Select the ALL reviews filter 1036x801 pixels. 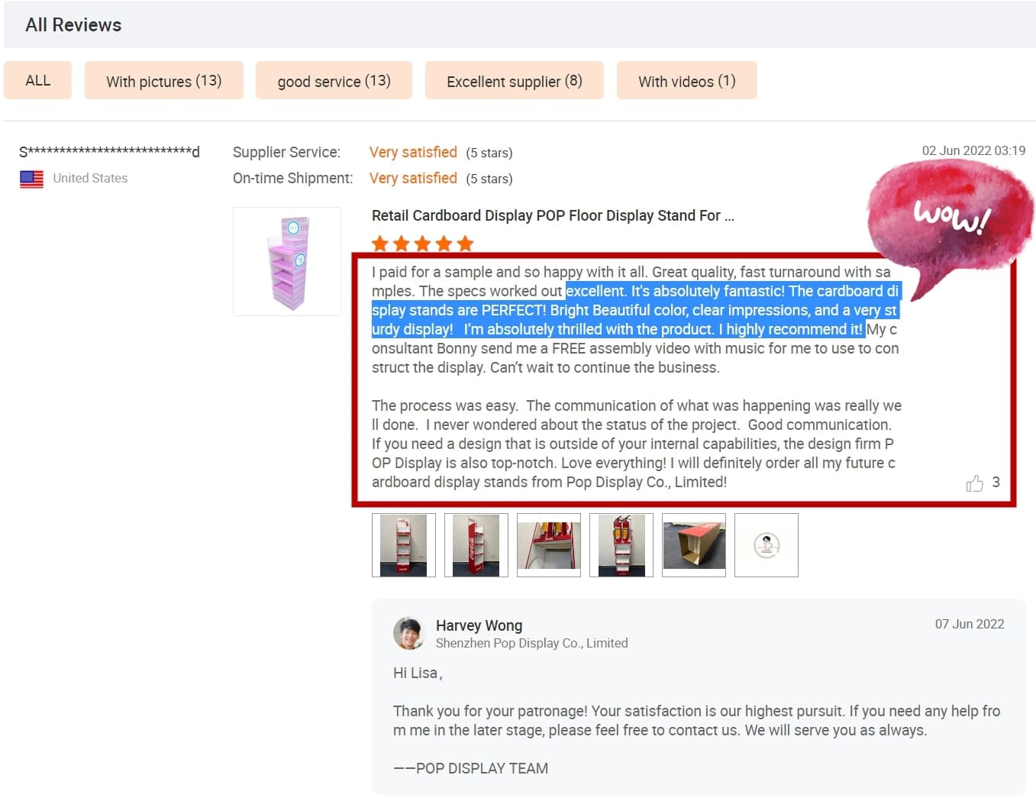pos(37,80)
